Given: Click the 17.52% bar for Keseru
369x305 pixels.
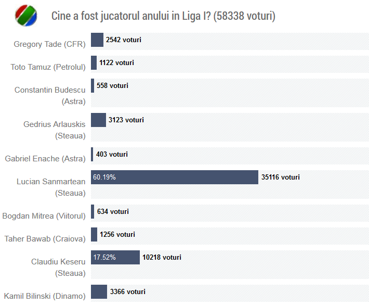Looking at the screenshot, I should pyautogui.click(x=115, y=258).
